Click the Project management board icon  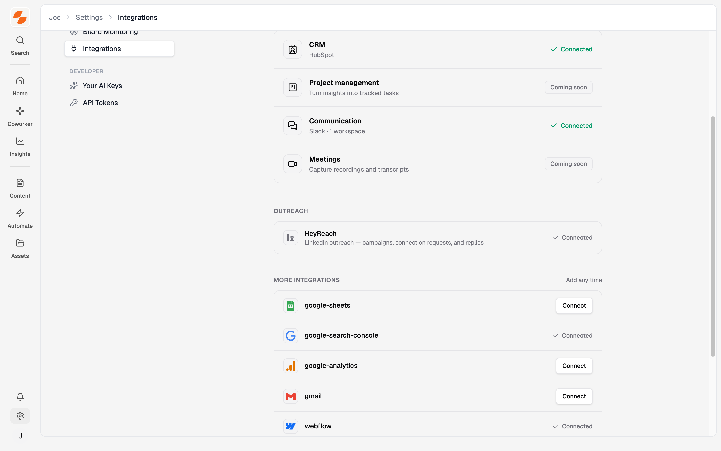point(293,87)
